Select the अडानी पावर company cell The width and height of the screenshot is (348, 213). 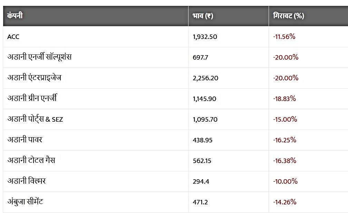click(x=25, y=140)
